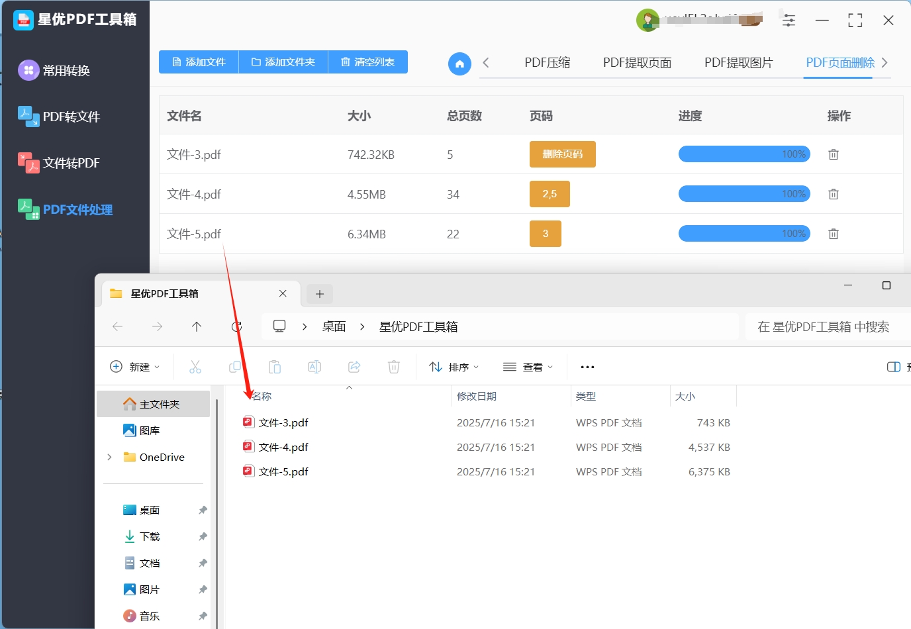Select the PDF页面删除 tab
The width and height of the screenshot is (911, 629).
point(840,63)
